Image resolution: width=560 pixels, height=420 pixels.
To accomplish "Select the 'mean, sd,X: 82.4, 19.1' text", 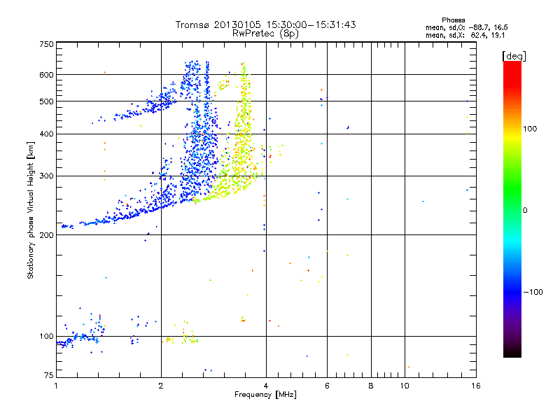I will tap(465, 36).
